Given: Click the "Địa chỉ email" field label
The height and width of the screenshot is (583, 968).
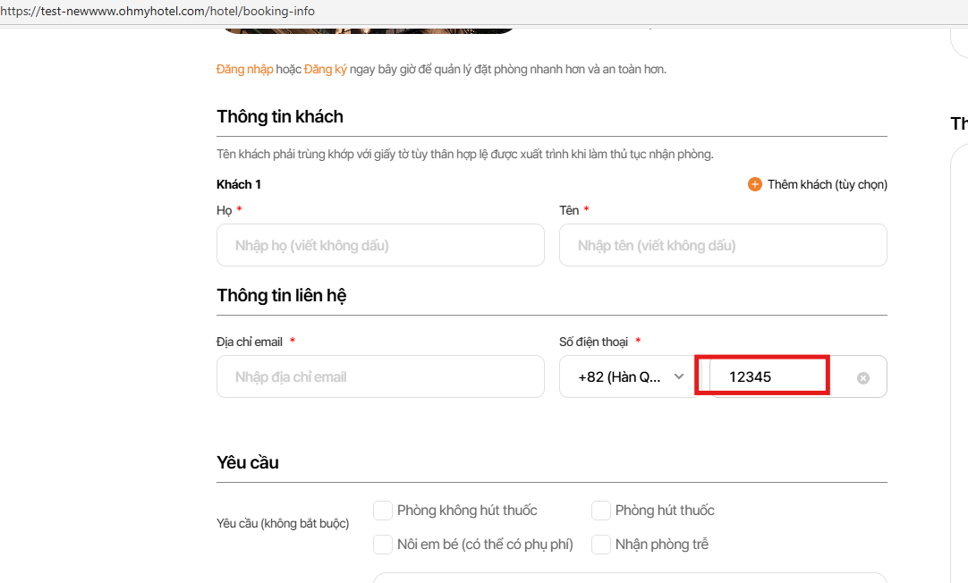Looking at the screenshot, I should [x=250, y=342].
